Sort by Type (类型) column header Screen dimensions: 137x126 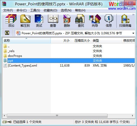[106, 40]
